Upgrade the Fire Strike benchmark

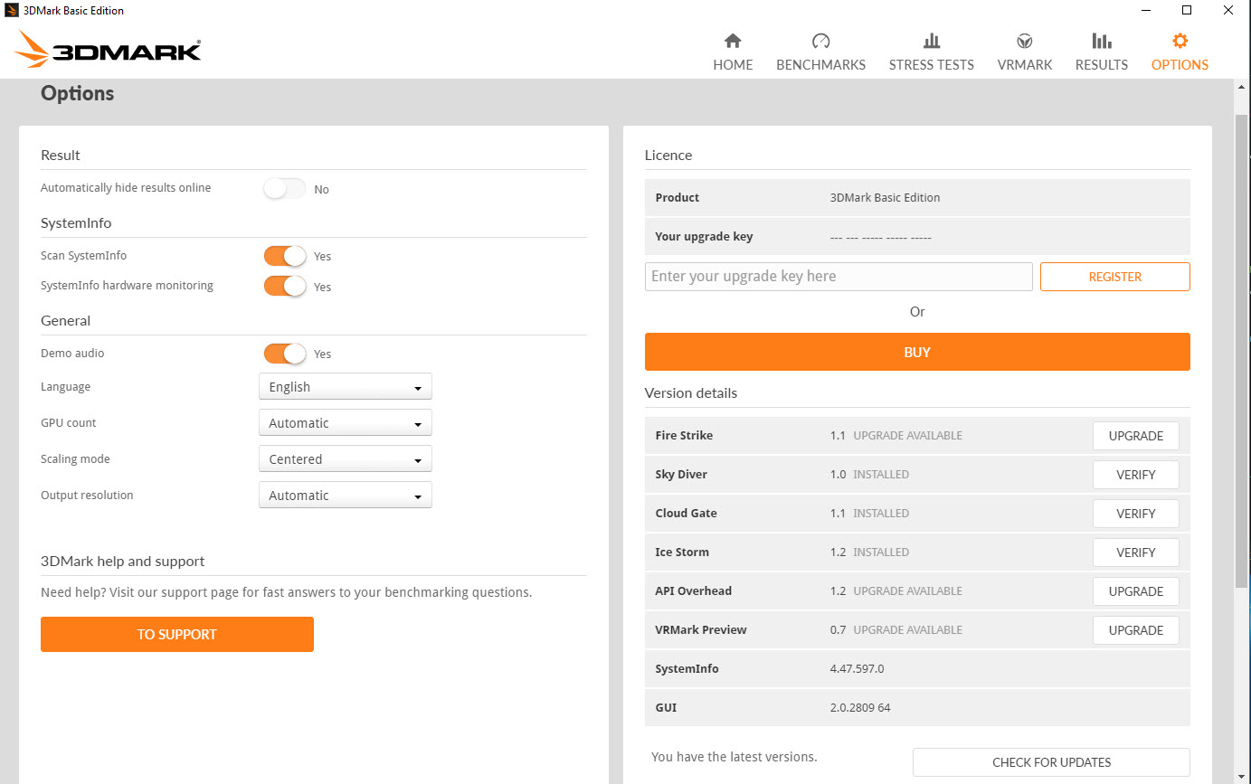pyautogui.click(x=1136, y=436)
